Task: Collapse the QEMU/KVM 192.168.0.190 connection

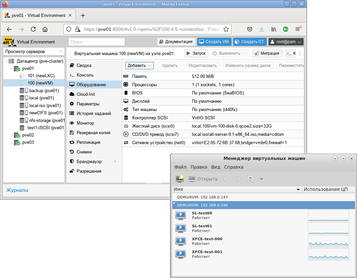Action: tap(174, 204)
